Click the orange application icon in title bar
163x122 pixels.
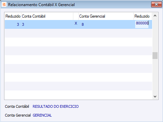(x=4, y=5)
